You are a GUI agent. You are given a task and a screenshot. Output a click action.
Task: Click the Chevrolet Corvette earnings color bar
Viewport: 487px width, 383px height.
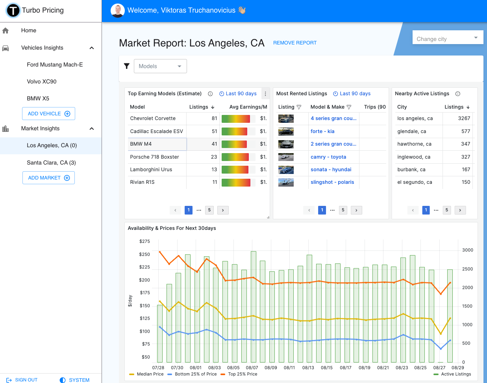235,118
